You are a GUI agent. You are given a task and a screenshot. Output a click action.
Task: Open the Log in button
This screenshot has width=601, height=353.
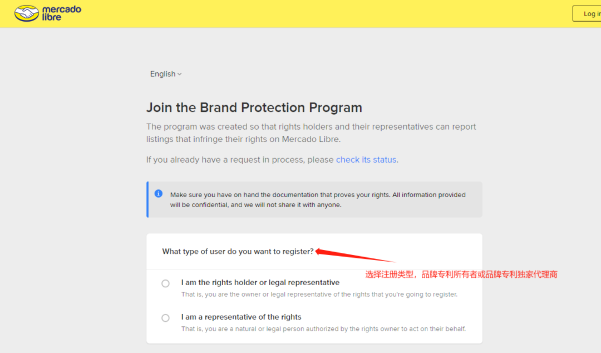pyautogui.click(x=589, y=14)
